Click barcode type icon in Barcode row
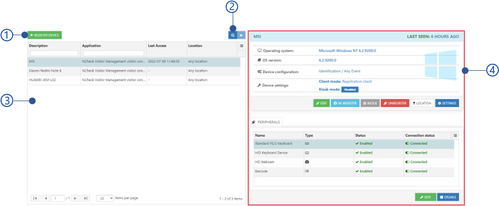Image resolution: width=499 pixels, height=206 pixels. pos(307,171)
